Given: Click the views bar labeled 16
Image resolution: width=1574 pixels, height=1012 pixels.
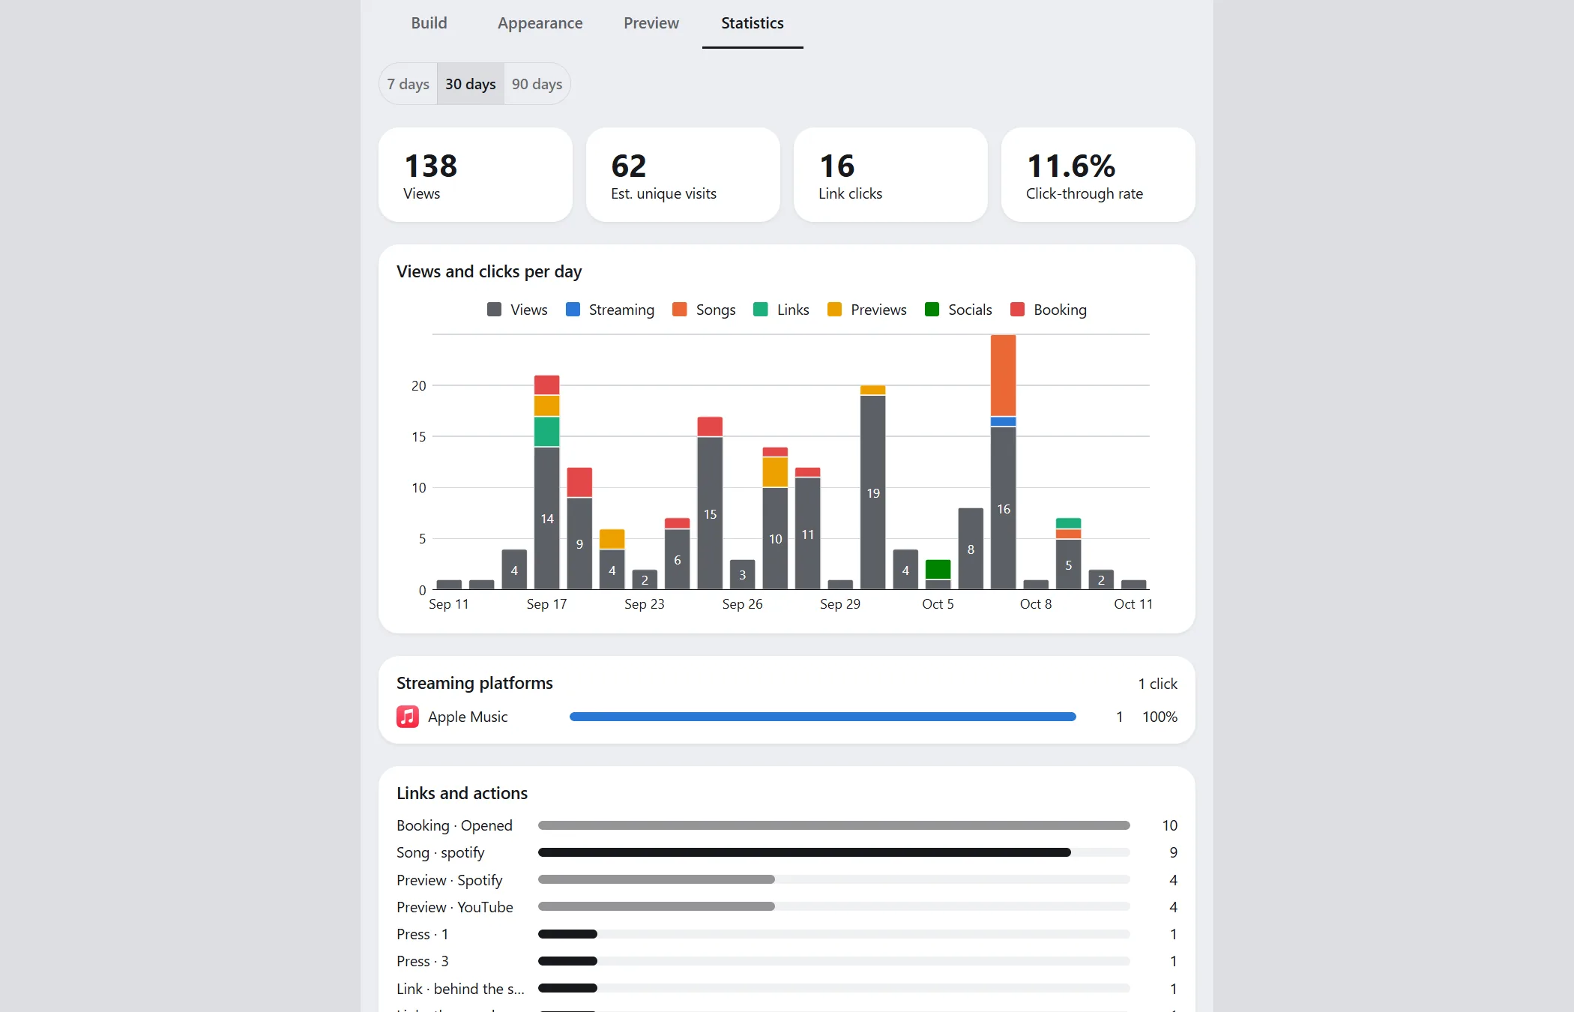Looking at the screenshot, I should pos(1004,508).
